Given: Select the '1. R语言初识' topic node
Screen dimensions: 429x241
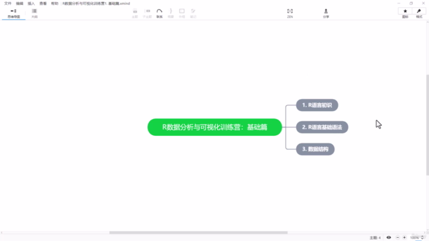Looking at the screenshot, I should [x=317, y=105].
